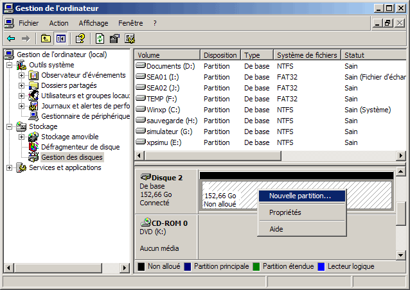Choose Nouvelle partition from context menu

point(300,196)
